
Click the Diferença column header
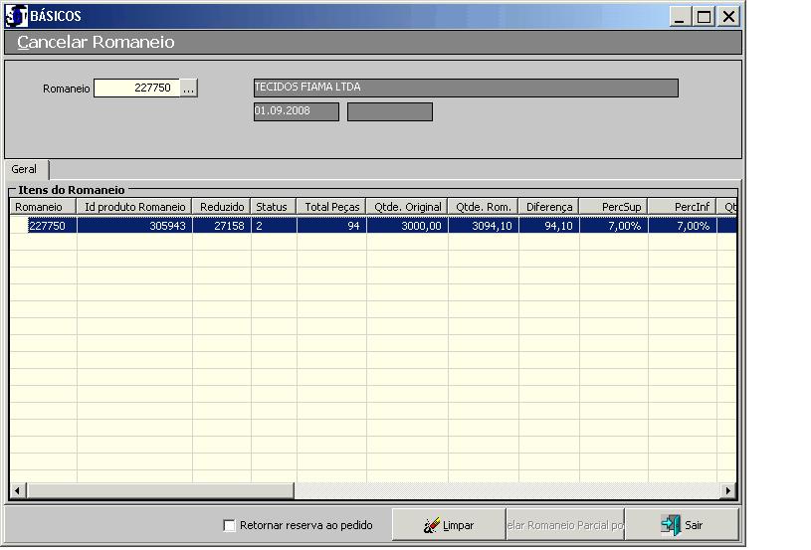pos(548,207)
